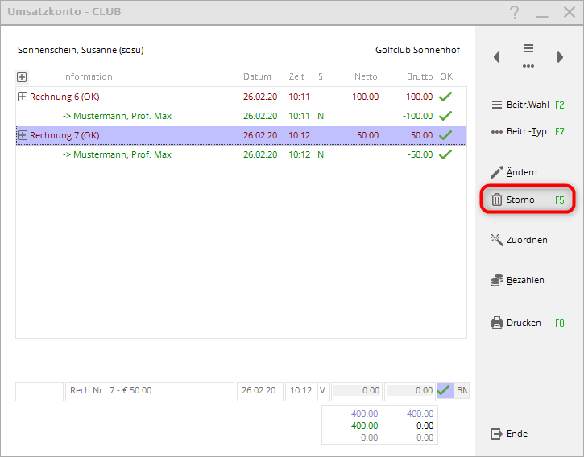
Task: Select the Mustermann row with -100.00
Action: coord(117,116)
